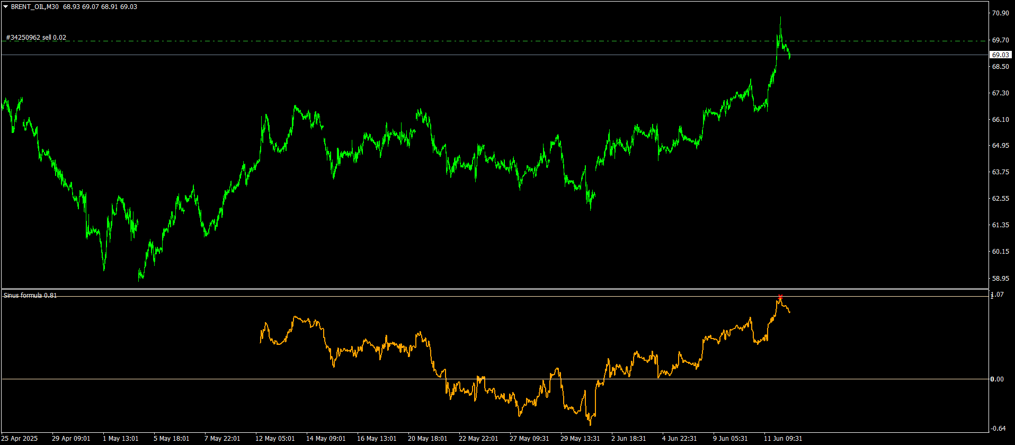Click the red cross marker on the indicator peak

780,297
